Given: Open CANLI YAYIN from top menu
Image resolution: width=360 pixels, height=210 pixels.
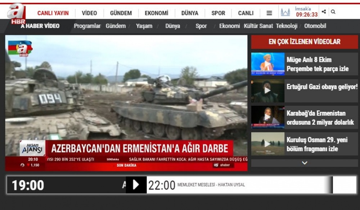Looking at the screenshot, I should coord(53,13).
